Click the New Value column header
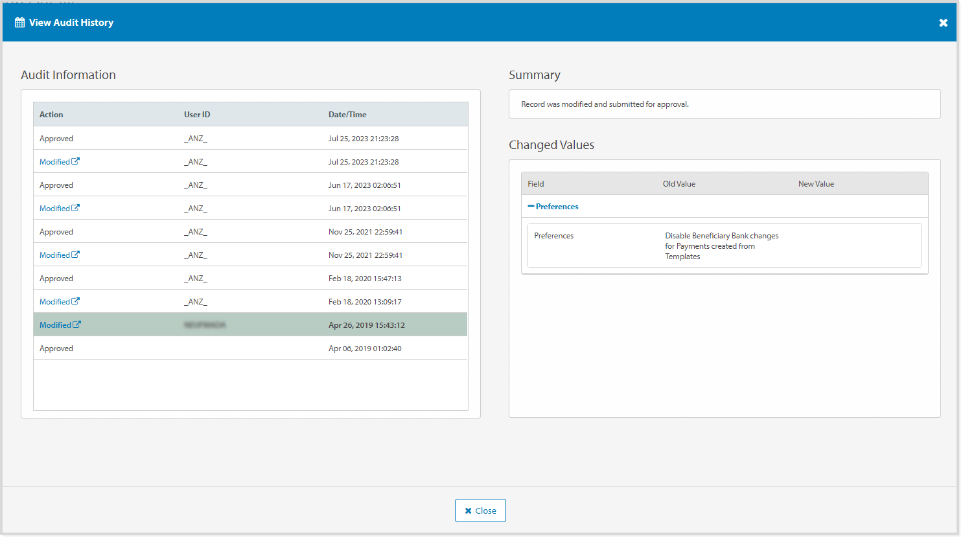This screenshot has width=963, height=539. click(x=816, y=184)
